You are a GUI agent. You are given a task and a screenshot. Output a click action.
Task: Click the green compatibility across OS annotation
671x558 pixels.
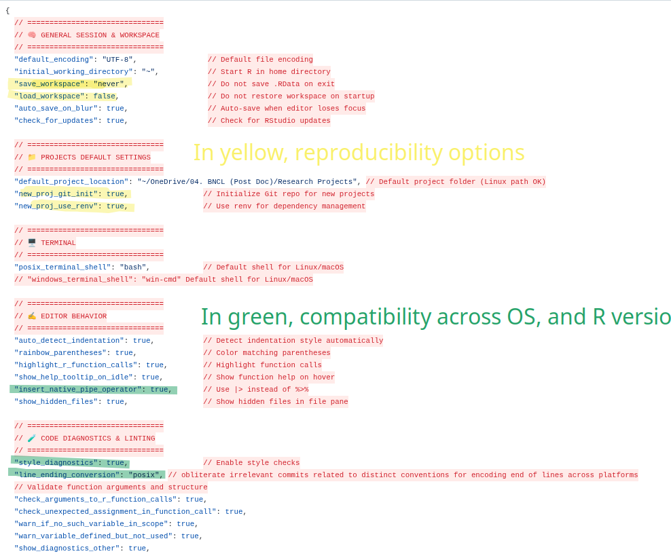(435, 317)
